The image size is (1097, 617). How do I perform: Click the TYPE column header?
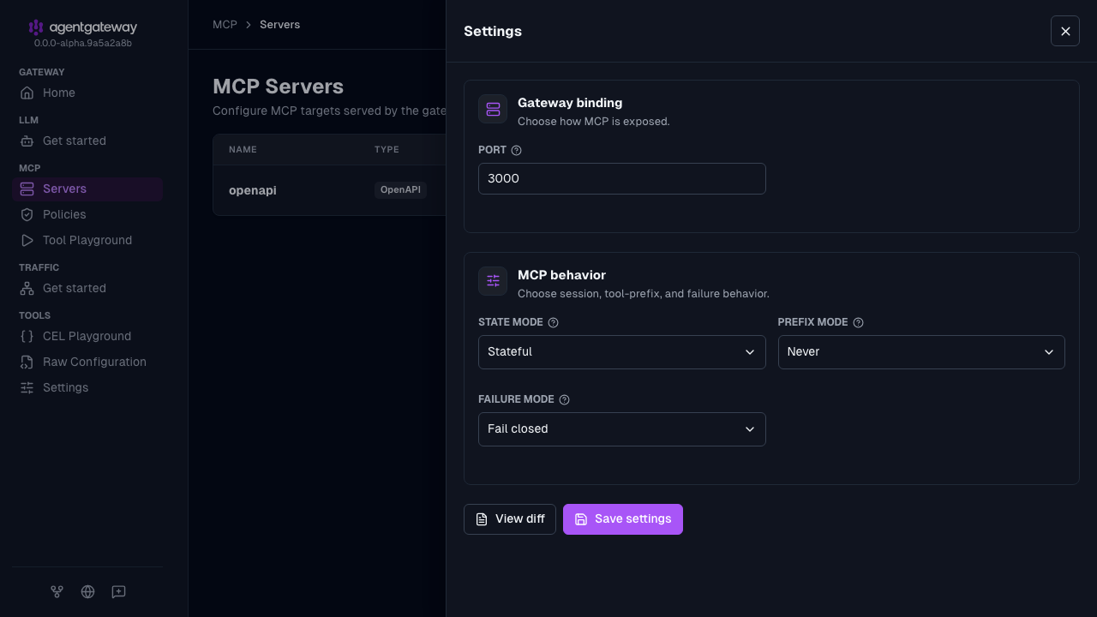387,150
